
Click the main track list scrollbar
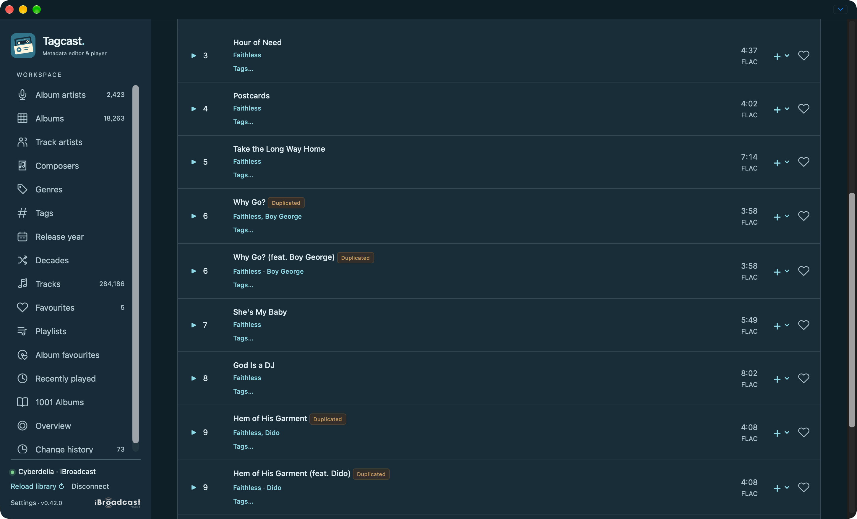[851, 309]
